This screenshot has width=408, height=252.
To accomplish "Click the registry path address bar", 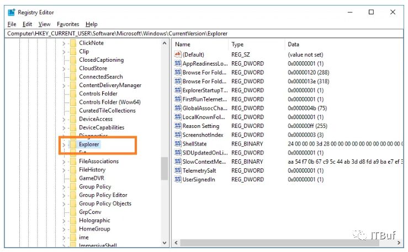I will [x=204, y=34].
